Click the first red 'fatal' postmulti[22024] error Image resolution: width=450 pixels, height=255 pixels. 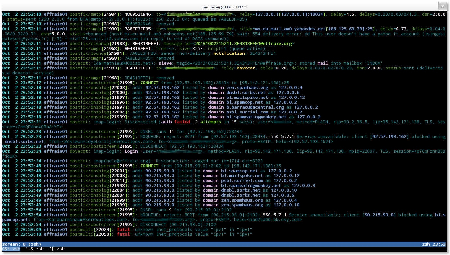tap(123, 230)
